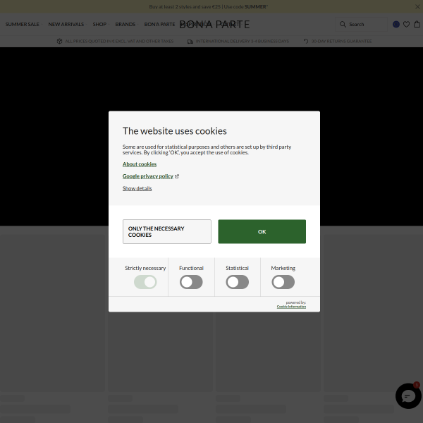Click the BON'A PARTE logo
Screen dimensions: 423x423
(214, 25)
